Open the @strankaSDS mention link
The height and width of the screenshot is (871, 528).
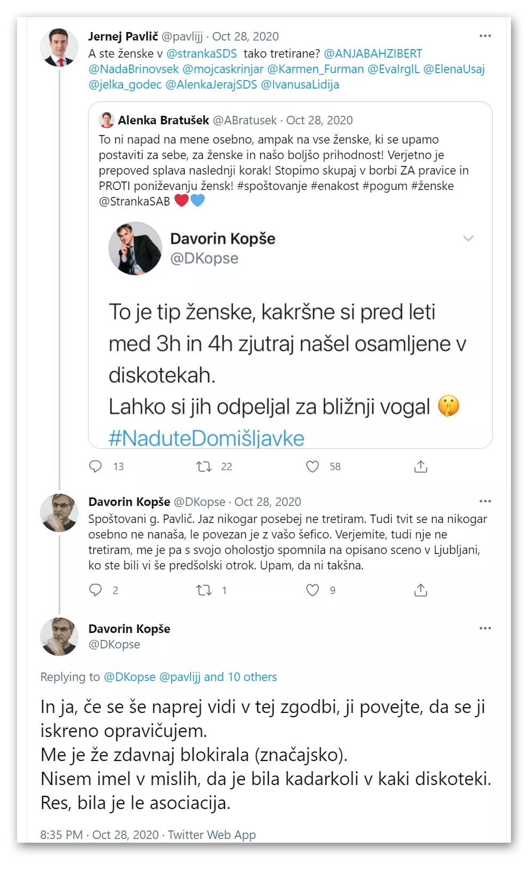coord(202,53)
